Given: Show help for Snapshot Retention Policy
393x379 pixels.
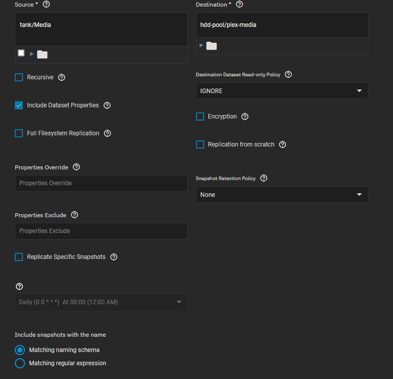Looking at the screenshot, I should [x=264, y=179].
